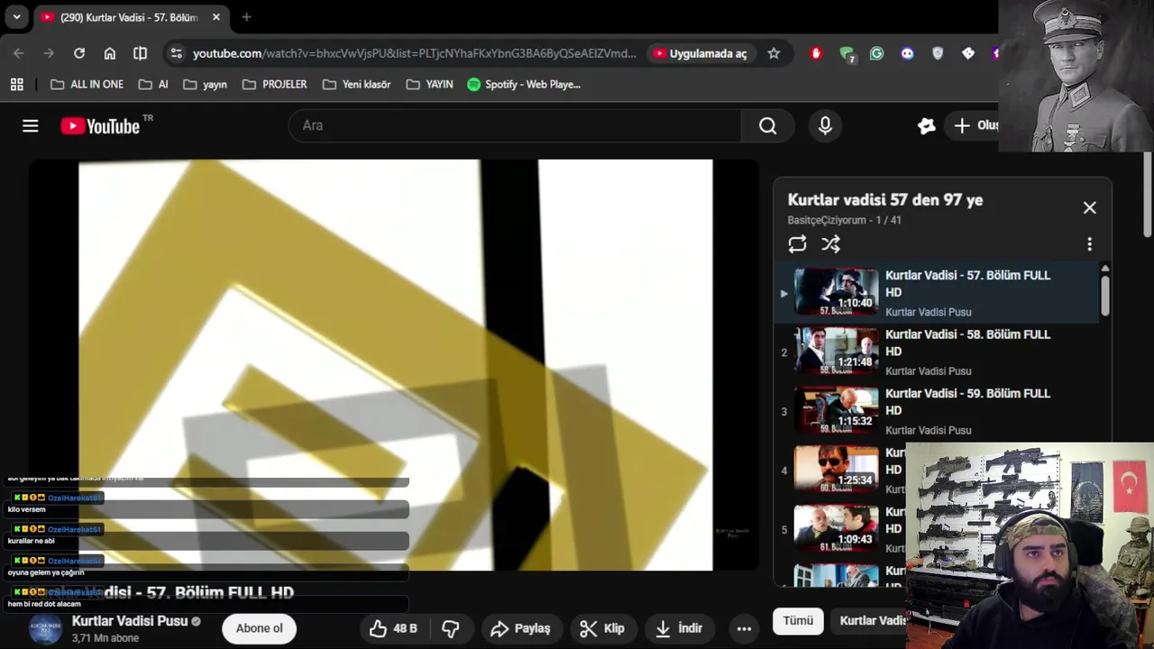The image size is (1154, 649).
Task: Open a new browser tab
Action: 246,17
